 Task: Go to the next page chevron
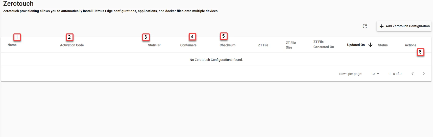(424, 74)
